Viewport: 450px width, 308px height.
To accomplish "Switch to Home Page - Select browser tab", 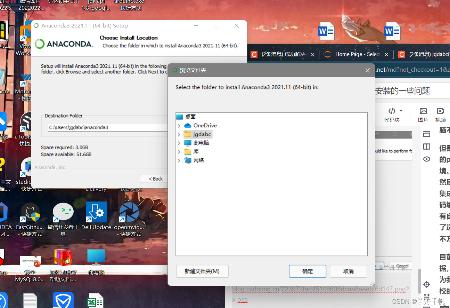I will 358,54.
